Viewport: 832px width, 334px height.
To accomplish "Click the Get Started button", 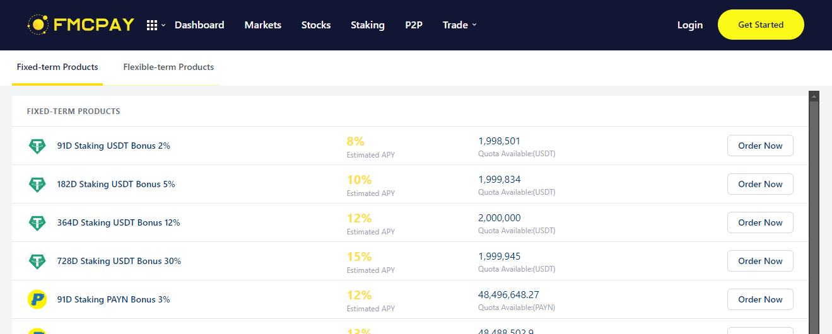I will (761, 25).
